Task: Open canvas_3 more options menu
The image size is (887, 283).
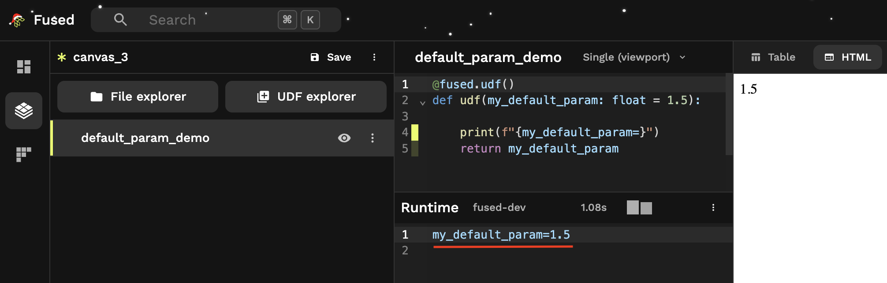Action: [374, 57]
